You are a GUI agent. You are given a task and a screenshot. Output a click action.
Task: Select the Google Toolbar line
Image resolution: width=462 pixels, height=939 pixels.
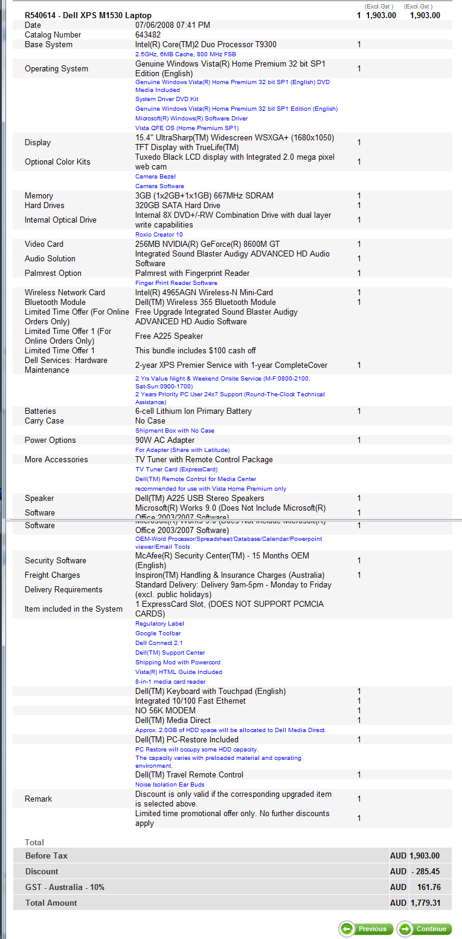coord(158,633)
